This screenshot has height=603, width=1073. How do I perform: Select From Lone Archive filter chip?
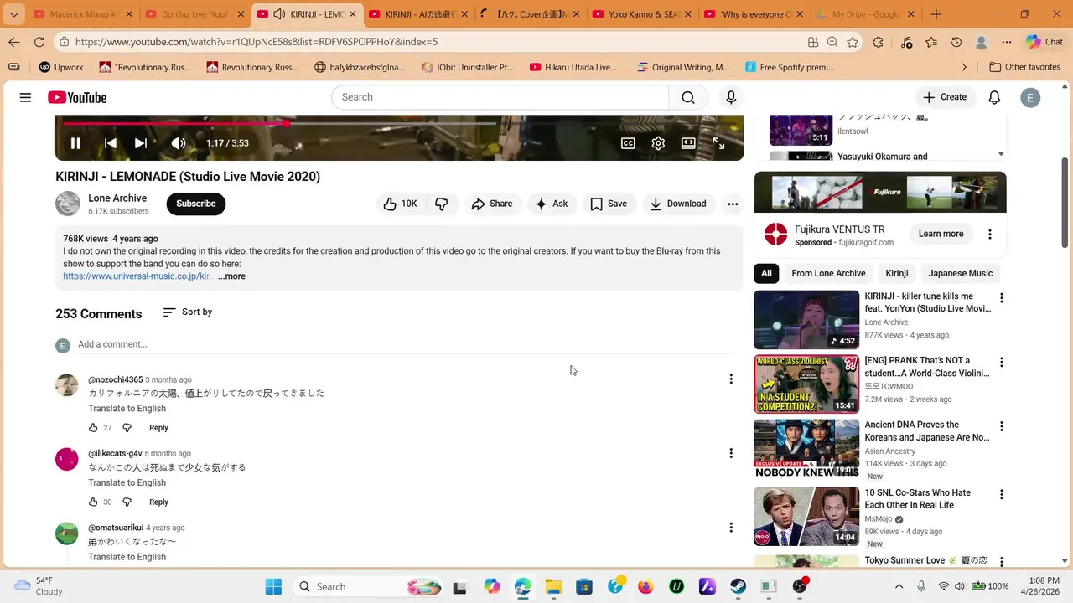[x=828, y=273]
